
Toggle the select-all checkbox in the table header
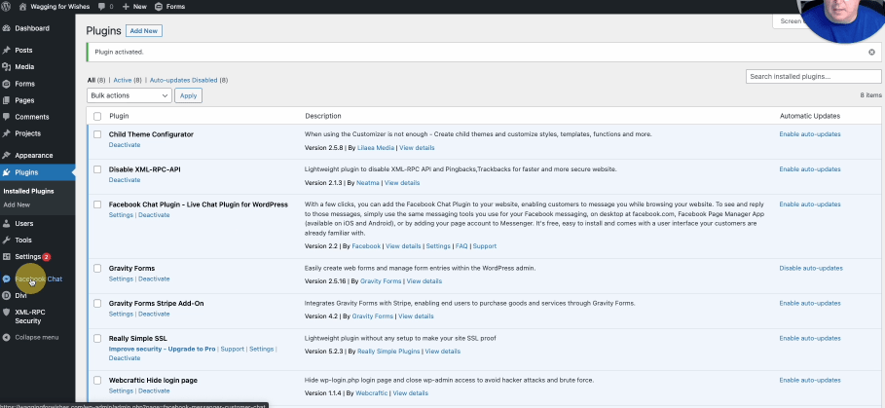coord(97,116)
